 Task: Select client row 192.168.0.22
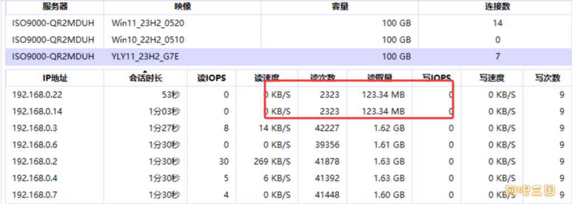pos(289,95)
